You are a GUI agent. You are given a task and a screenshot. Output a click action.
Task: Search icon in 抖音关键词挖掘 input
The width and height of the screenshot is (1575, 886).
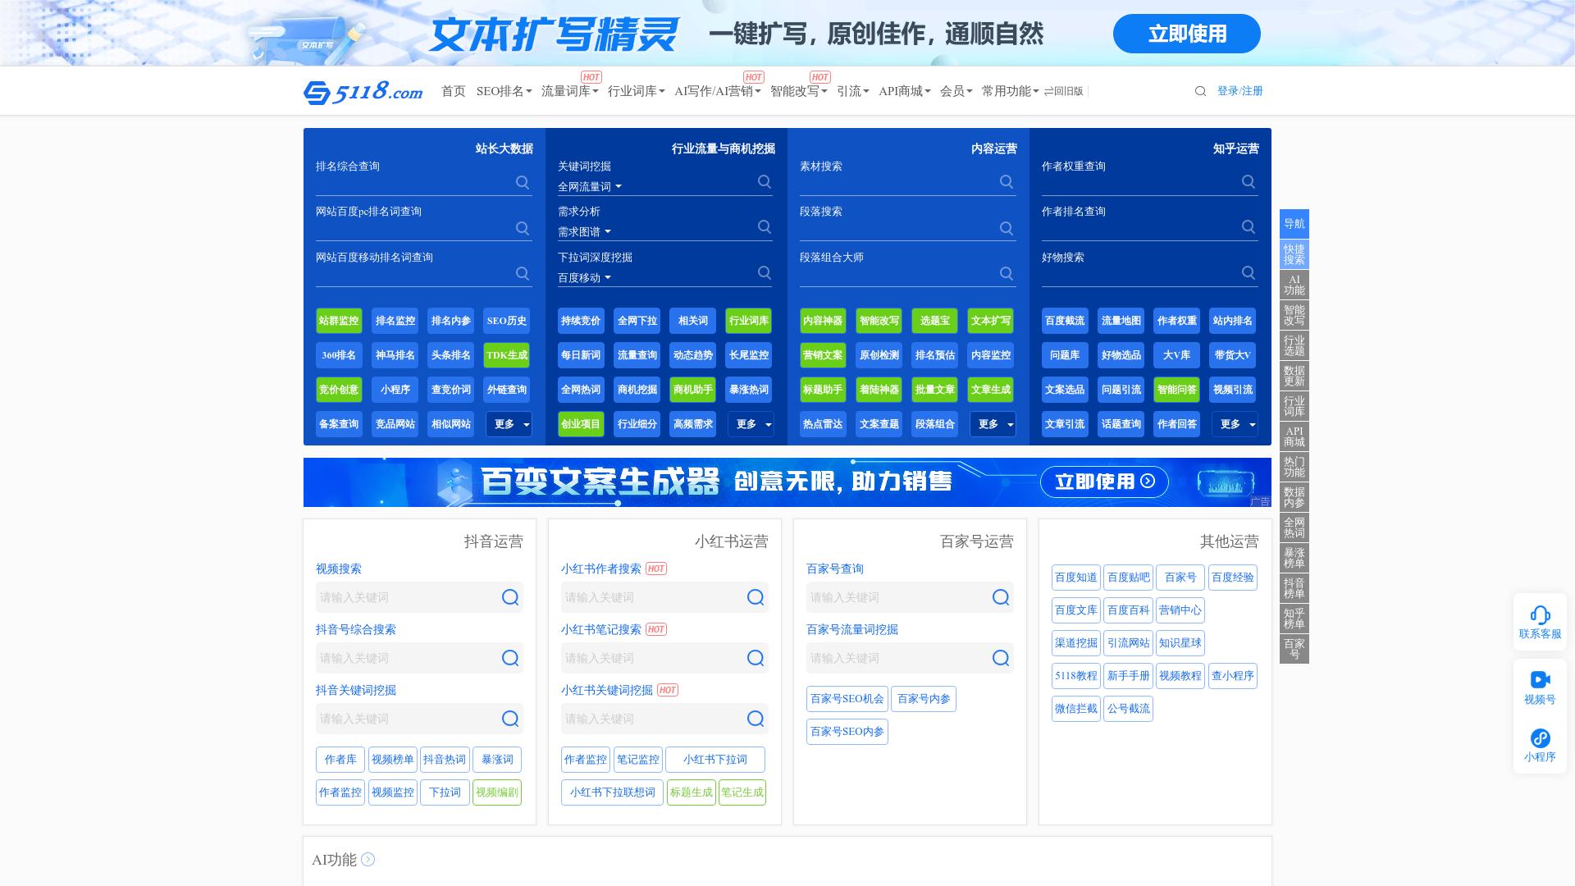[x=510, y=719]
